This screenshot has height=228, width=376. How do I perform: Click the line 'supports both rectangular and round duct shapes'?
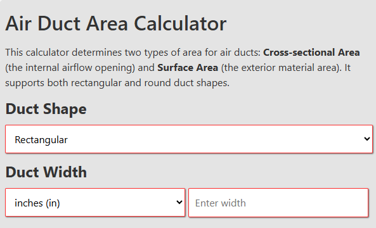[117, 83]
